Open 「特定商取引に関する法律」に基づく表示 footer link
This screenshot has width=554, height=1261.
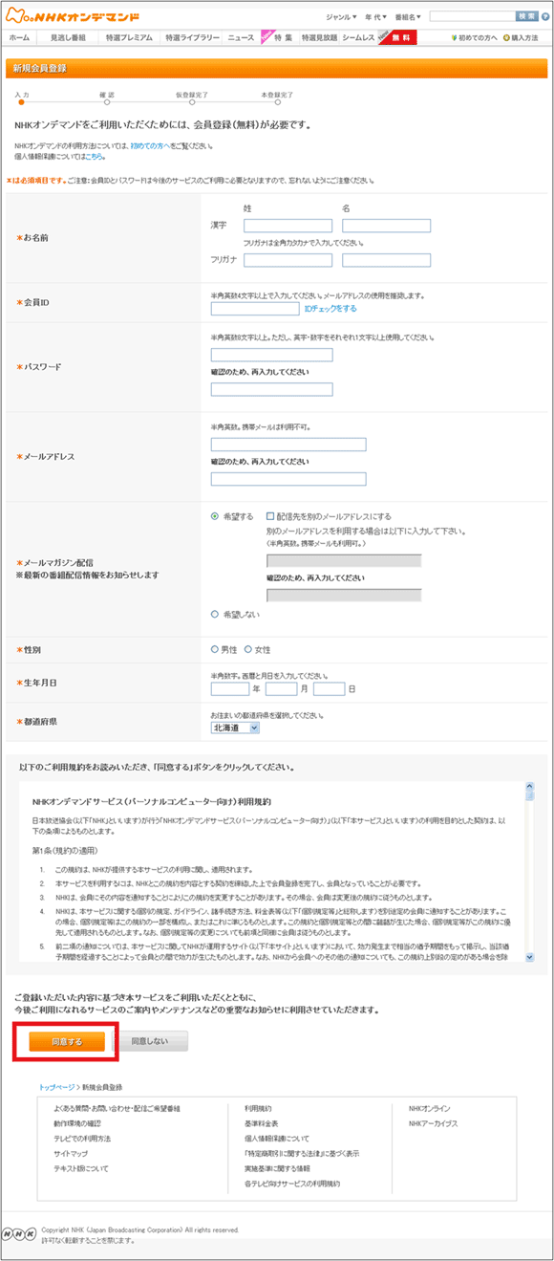(x=302, y=1153)
